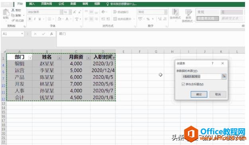Toggle 'table has headers' checkbox
The height and width of the screenshot is (145, 249).
183,84
